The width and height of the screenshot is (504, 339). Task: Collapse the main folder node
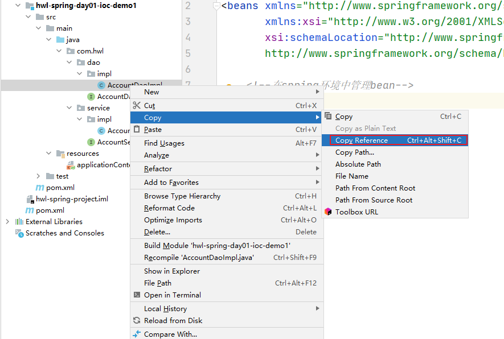coord(39,28)
